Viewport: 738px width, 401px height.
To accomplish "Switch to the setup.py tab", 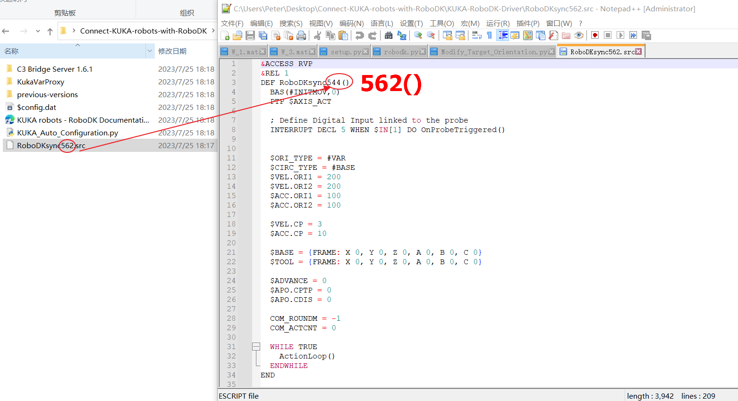I will click(x=345, y=52).
